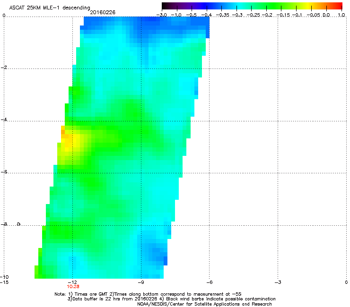Click the '-0.25' color scale label
The image size is (350, 307).
point(253,15)
